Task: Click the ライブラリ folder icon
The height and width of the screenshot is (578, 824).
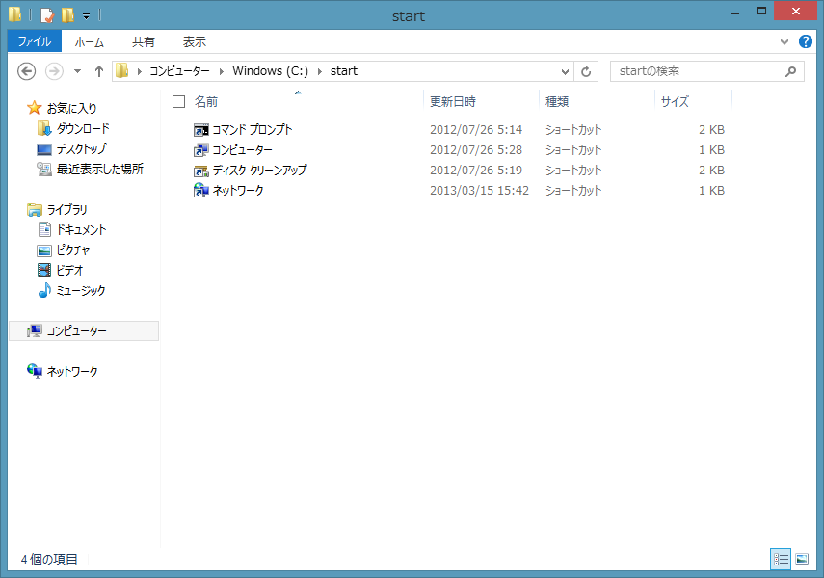Action: coord(34,210)
